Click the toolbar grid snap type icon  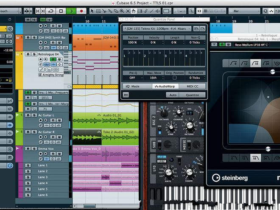point(205,11)
